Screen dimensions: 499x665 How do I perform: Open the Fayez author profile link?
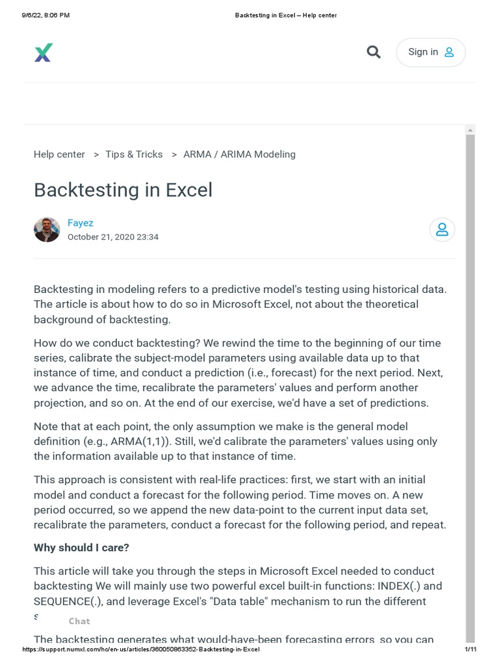tap(81, 223)
